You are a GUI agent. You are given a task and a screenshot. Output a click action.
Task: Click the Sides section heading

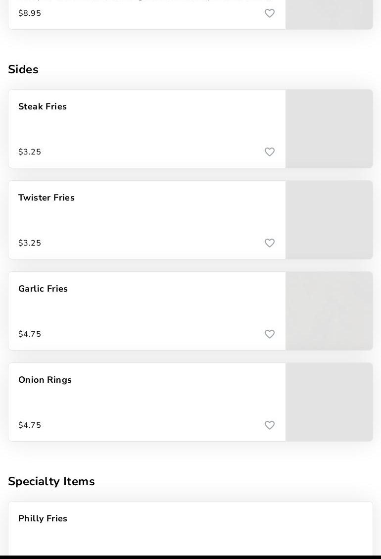coord(23,69)
